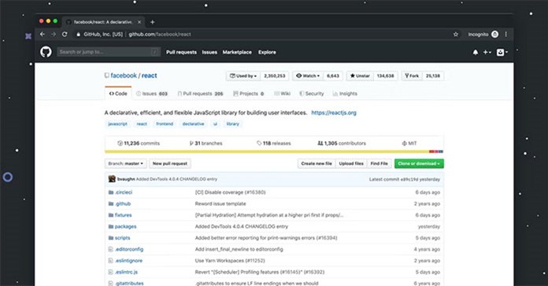The width and height of the screenshot is (548, 286).
Task: Expand the Used by dropdown
Action: click(243, 75)
